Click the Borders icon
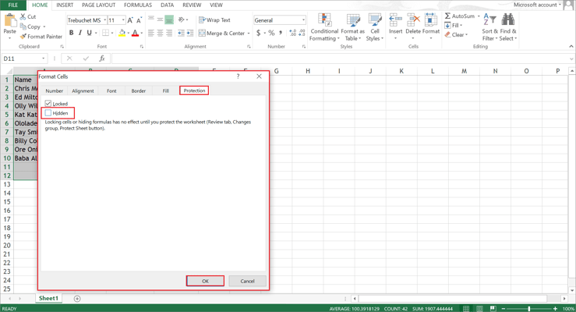Viewport: 576px width, 312px height. click(x=105, y=33)
